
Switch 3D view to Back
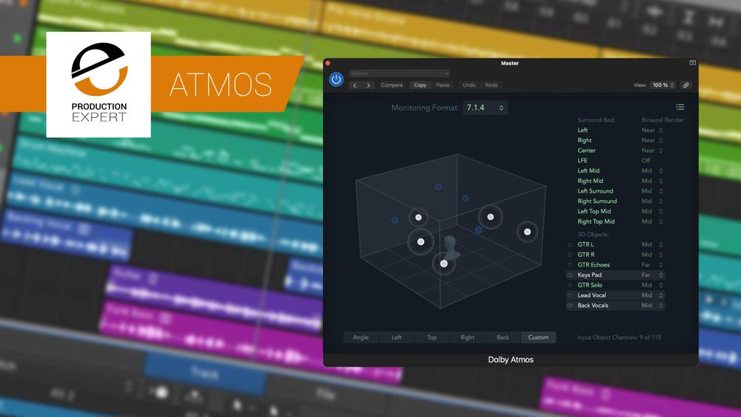(x=503, y=337)
